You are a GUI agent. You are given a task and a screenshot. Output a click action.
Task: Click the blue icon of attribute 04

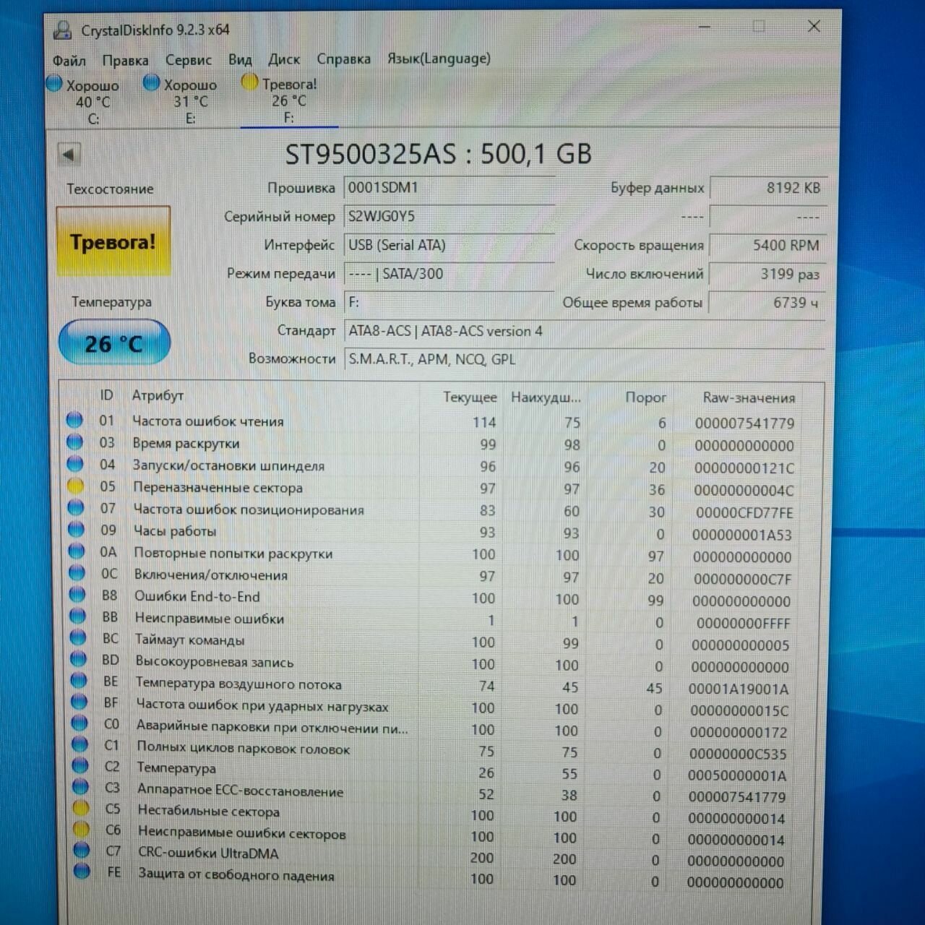click(75, 464)
